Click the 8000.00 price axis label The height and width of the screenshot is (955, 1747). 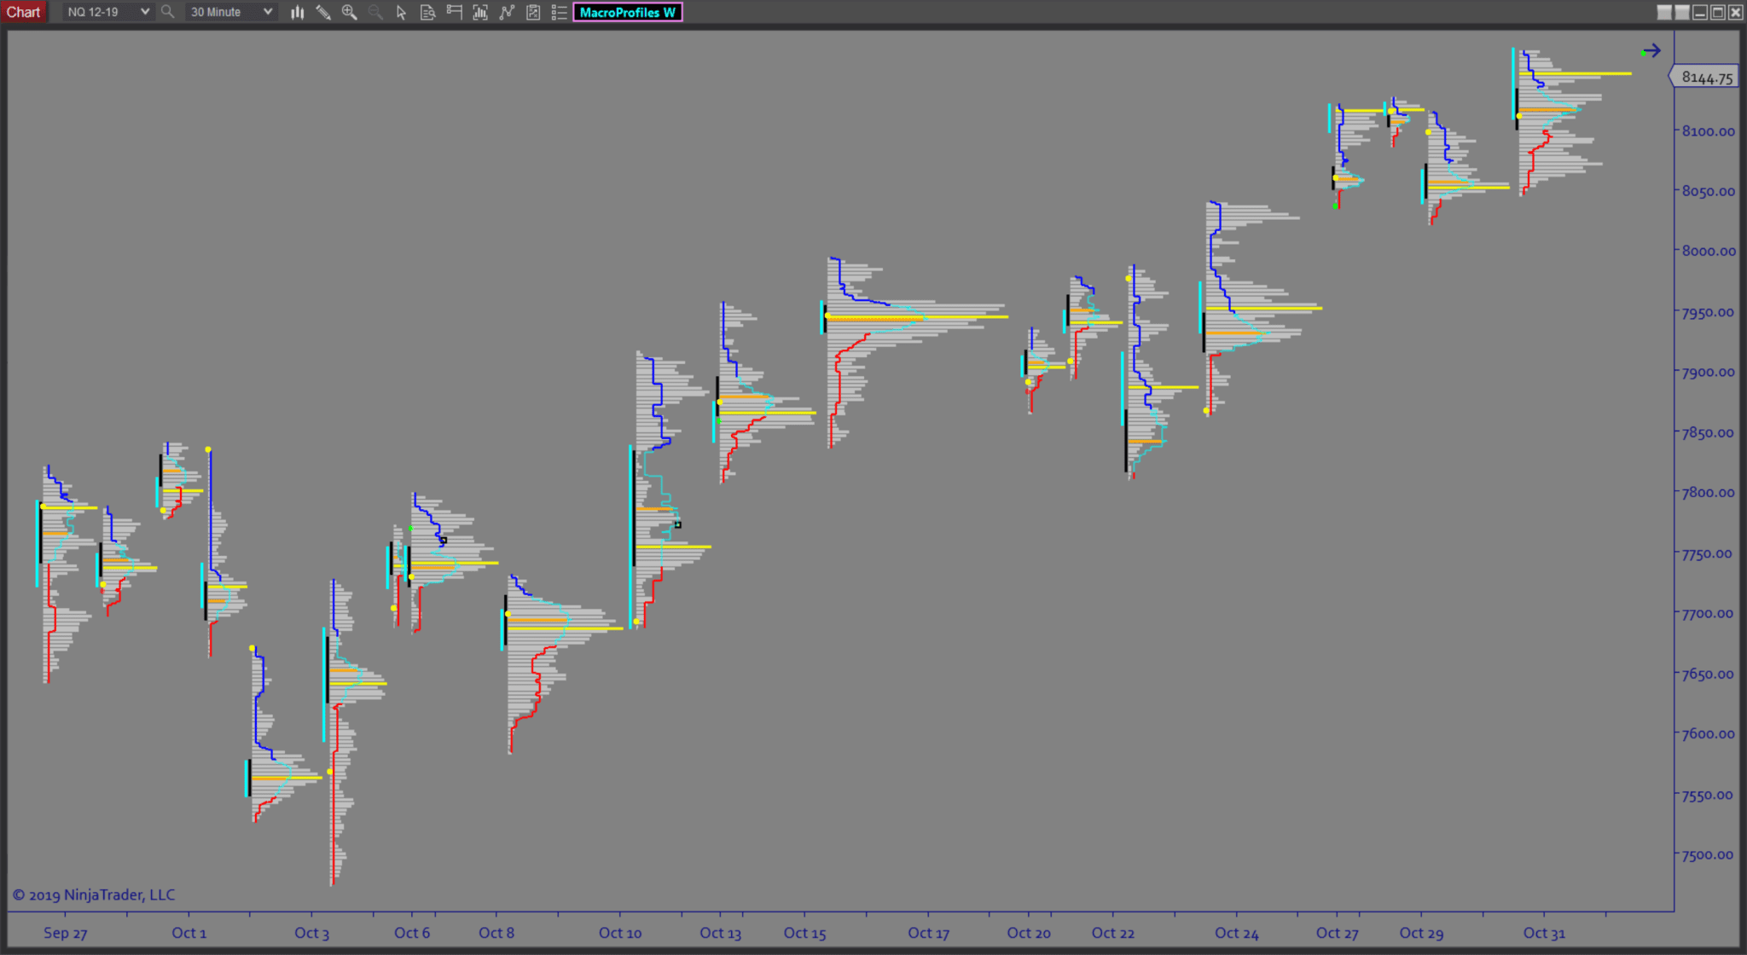click(1708, 251)
